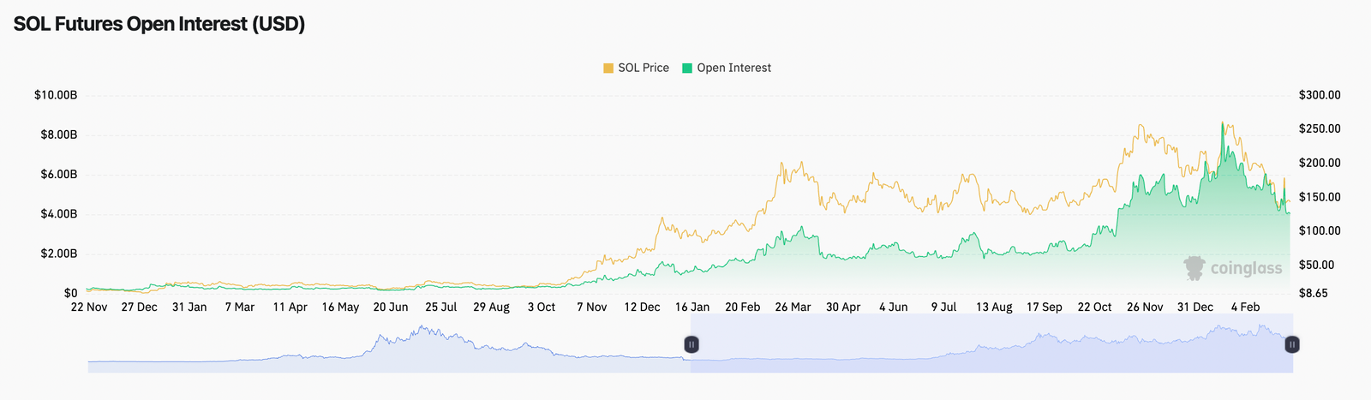Click the coinglass watermark text

(1246, 269)
